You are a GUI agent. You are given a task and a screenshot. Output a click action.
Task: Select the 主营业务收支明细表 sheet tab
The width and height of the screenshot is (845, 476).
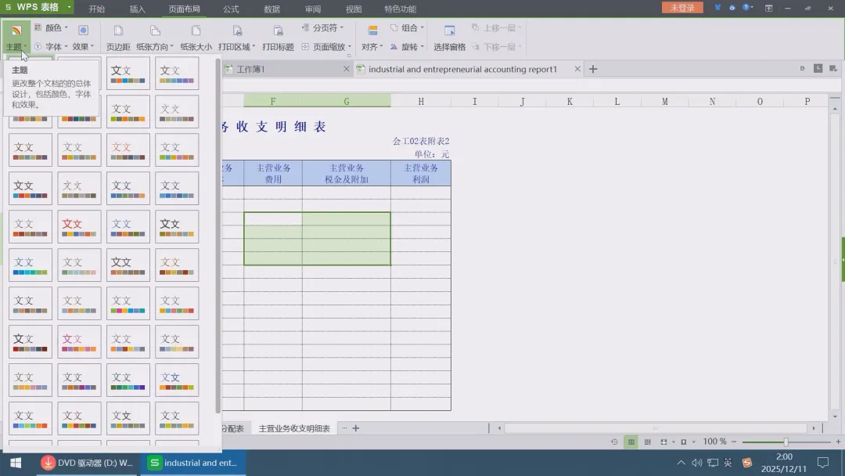pos(294,428)
